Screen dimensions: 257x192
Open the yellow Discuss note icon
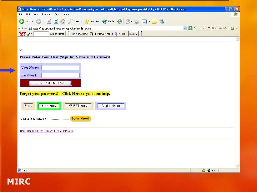click(x=154, y=21)
